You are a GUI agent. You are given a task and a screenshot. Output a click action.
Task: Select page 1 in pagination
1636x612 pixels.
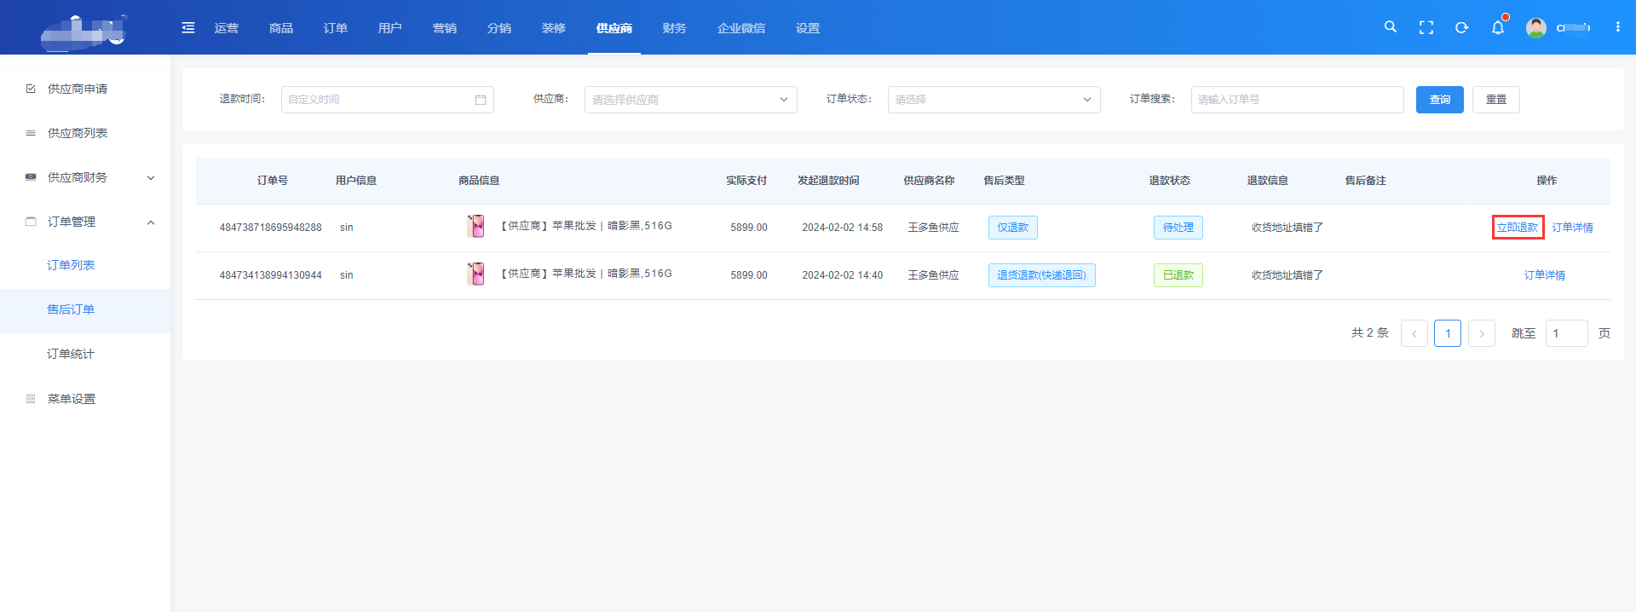(x=1448, y=333)
